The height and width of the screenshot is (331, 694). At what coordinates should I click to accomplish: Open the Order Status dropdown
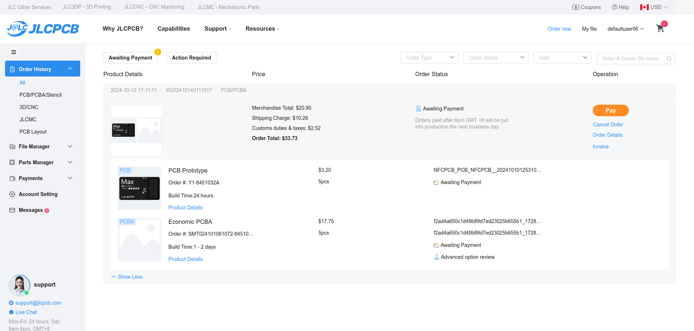[x=496, y=58]
